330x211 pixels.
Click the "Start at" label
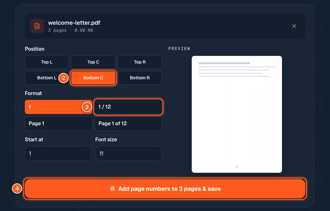click(x=34, y=139)
